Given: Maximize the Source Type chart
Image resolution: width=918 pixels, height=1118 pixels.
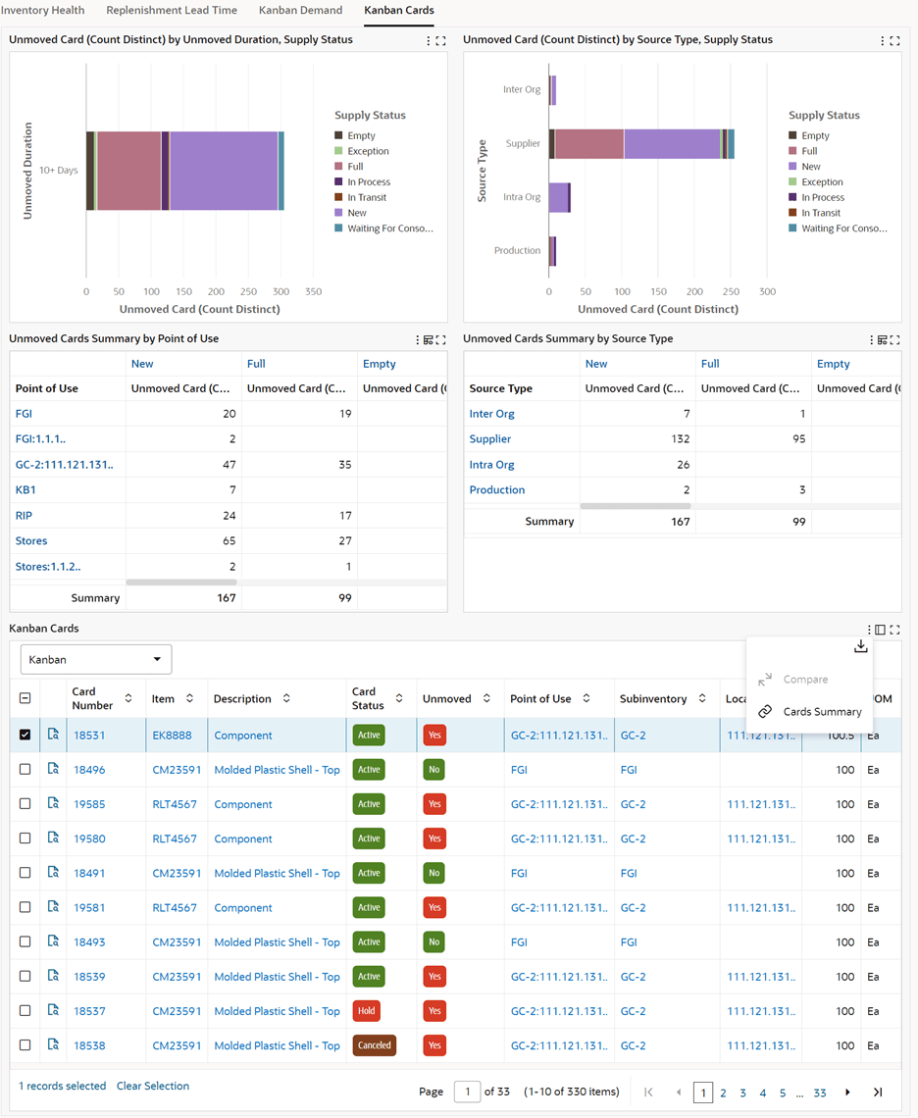Looking at the screenshot, I should click(x=895, y=40).
